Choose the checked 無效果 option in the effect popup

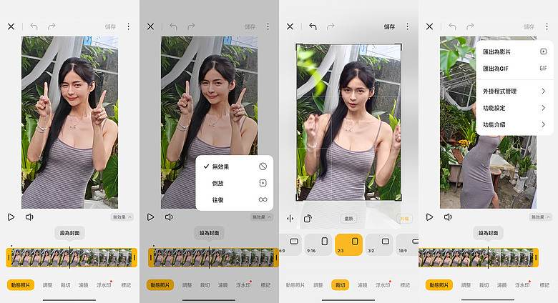coord(234,167)
